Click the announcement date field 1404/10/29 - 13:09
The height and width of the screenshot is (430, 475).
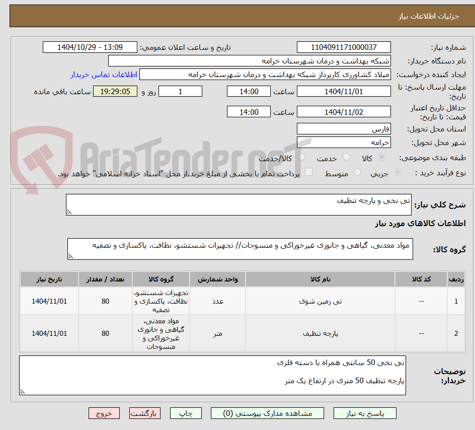[x=90, y=47]
